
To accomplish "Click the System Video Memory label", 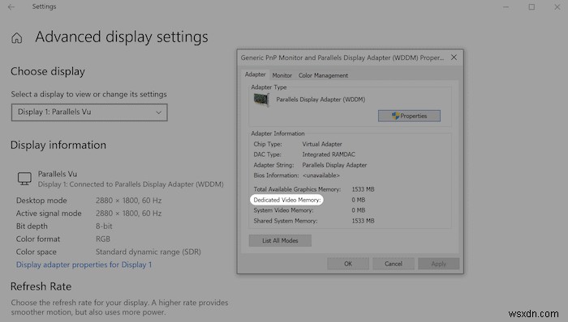I will point(283,210).
